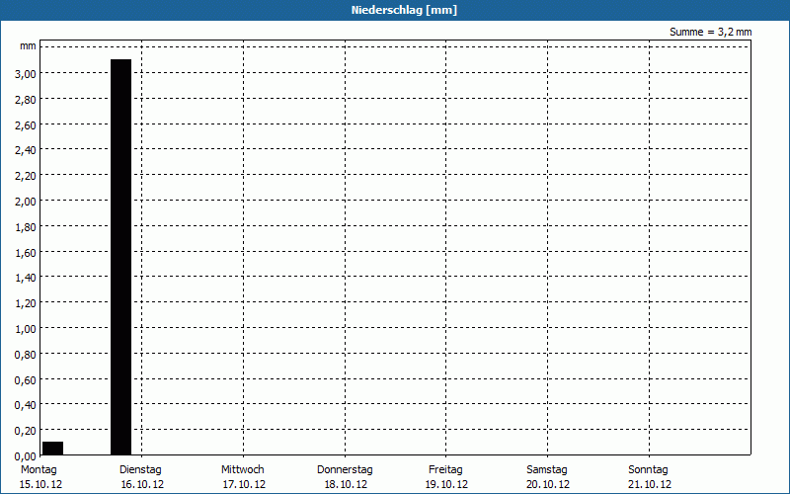Click the 2,40 y-axis value
Image resolution: width=790 pixels, height=494 pixels.
(x=26, y=150)
